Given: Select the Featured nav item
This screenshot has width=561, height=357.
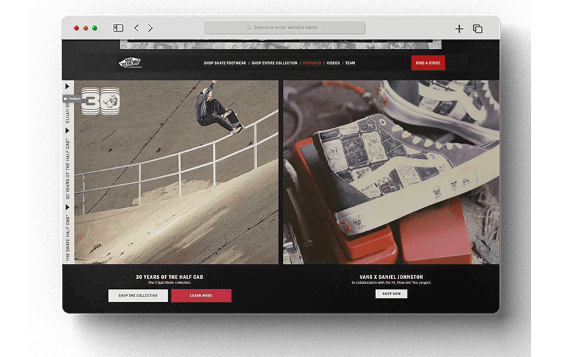Looking at the screenshot, I should [x=312, y=63].
